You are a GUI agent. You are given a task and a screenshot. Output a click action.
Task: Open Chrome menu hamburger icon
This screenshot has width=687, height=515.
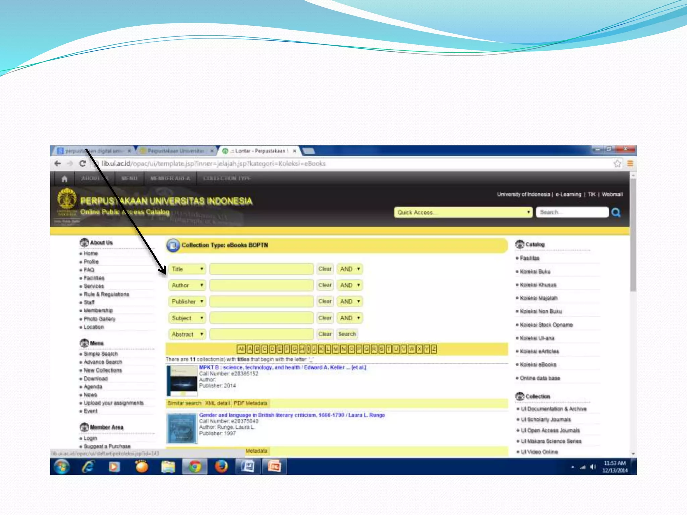[x=630, y=164]
